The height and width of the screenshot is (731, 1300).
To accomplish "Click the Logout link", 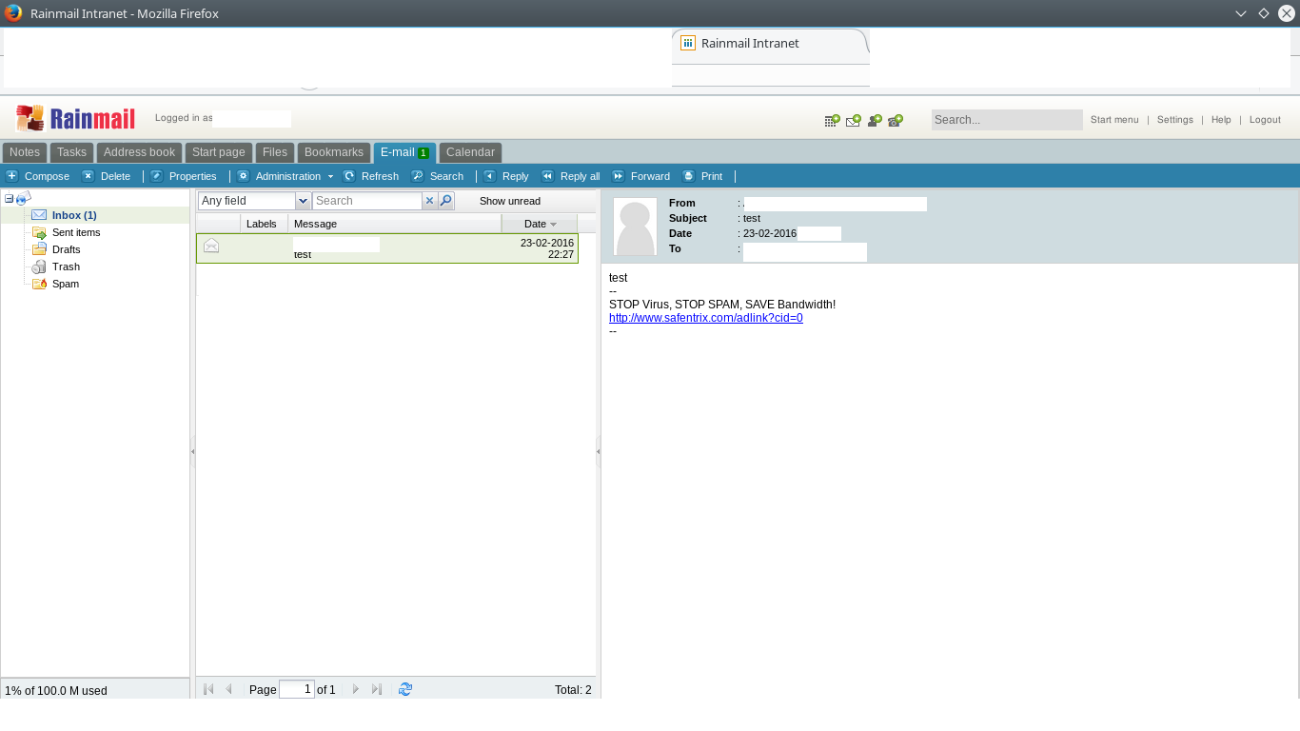I will (x=1265, y=120).
